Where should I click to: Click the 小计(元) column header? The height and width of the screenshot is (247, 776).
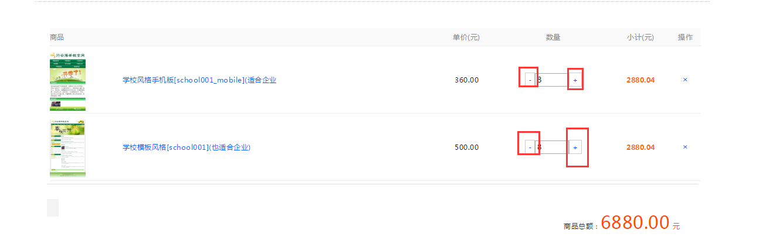640,37
